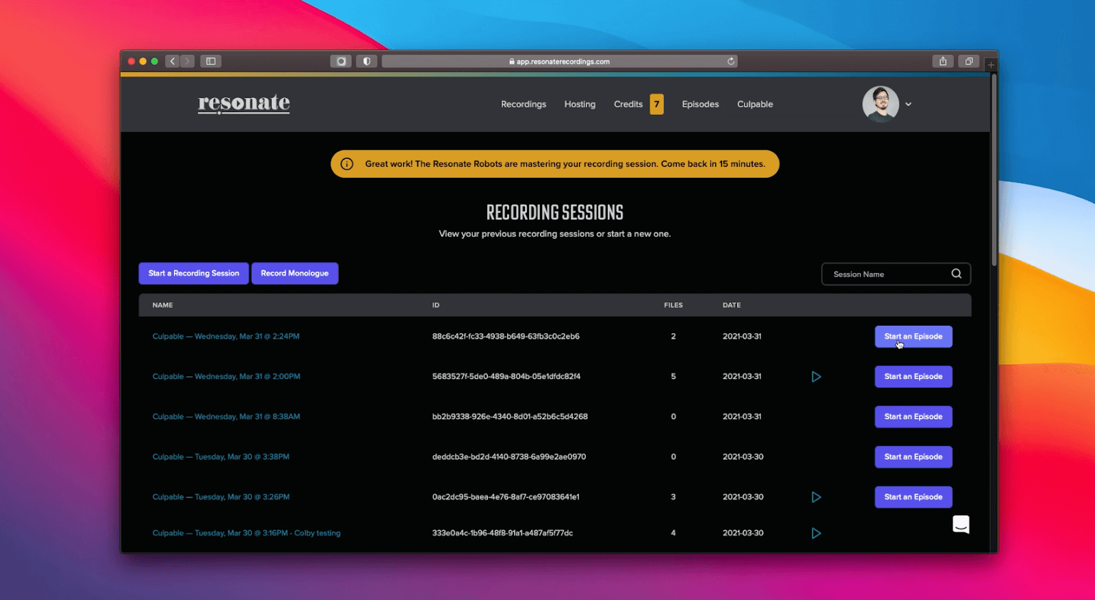Screen dimensions: 1095x600
Task: Click the user profile avatar
Action: click(x=880, y=104)
